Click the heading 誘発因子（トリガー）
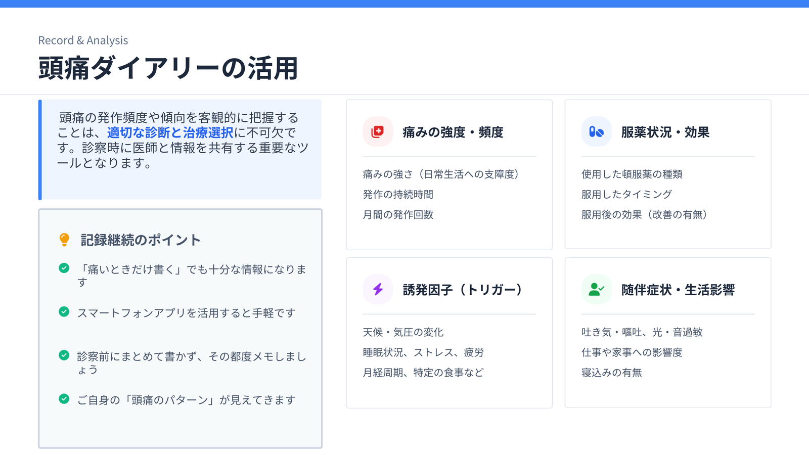Screen dimensions: 809x455 pos(463,290)
